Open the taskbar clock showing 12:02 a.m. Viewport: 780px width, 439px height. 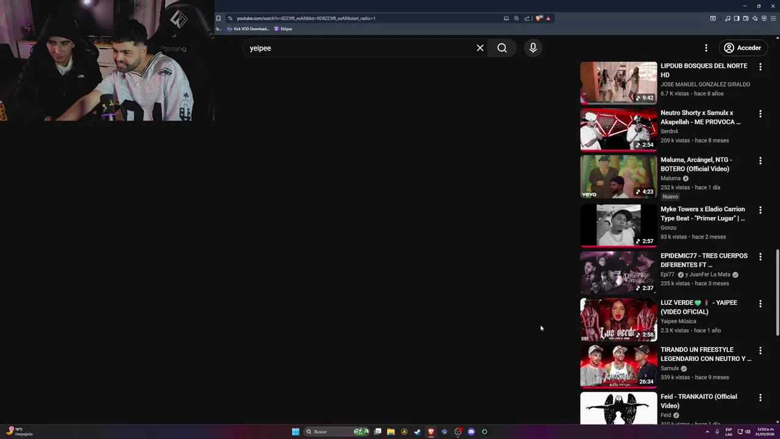pyautogui.click(x=766, y=432)
